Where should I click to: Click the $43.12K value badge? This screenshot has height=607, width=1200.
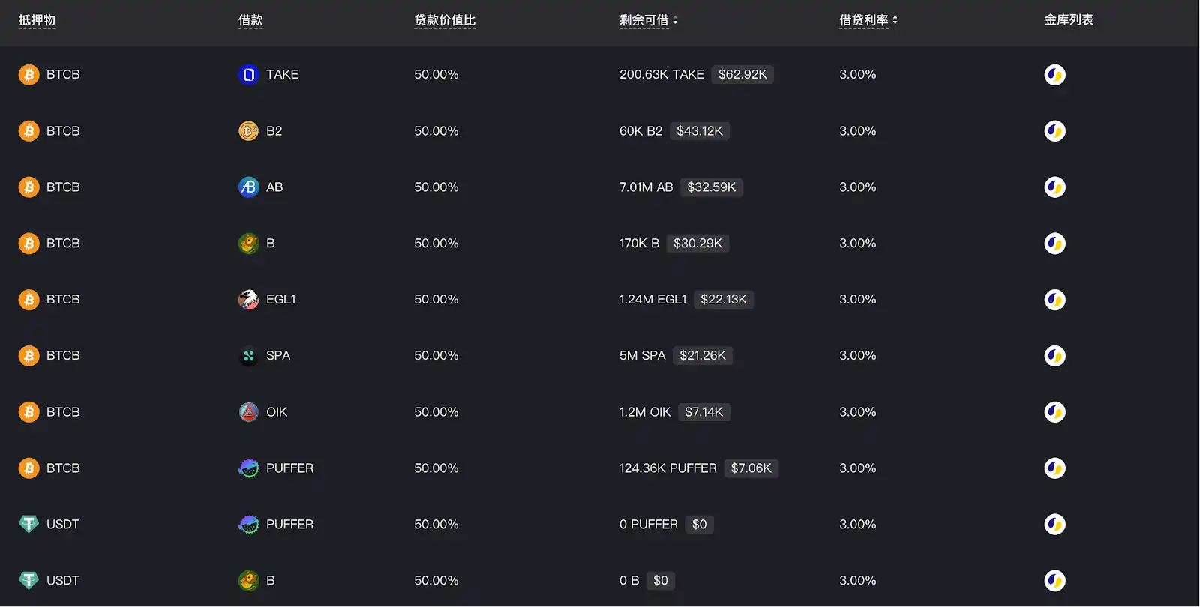click(700, 131)
